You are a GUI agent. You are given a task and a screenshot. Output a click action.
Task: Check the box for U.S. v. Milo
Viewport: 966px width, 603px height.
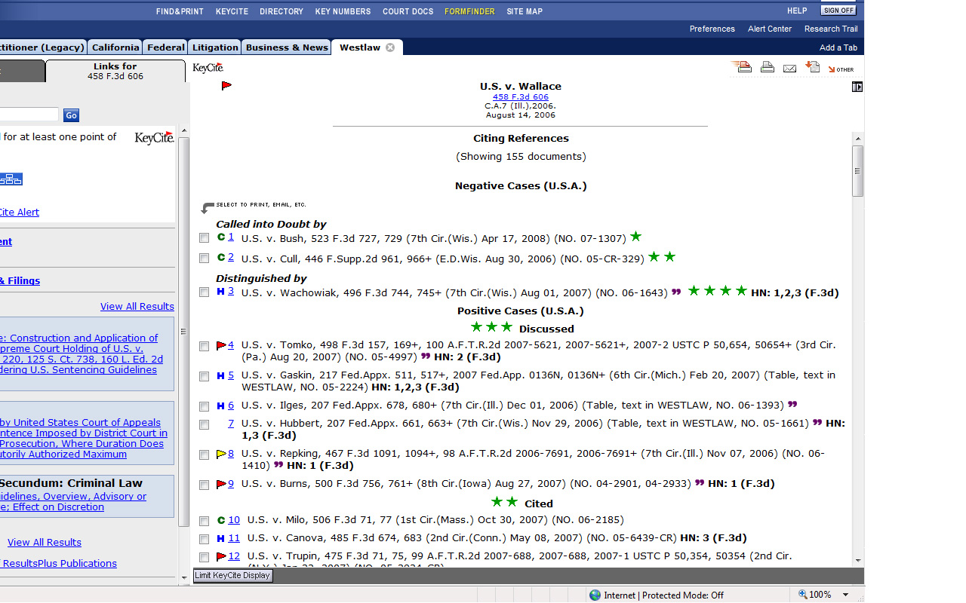tap(204, 521)
